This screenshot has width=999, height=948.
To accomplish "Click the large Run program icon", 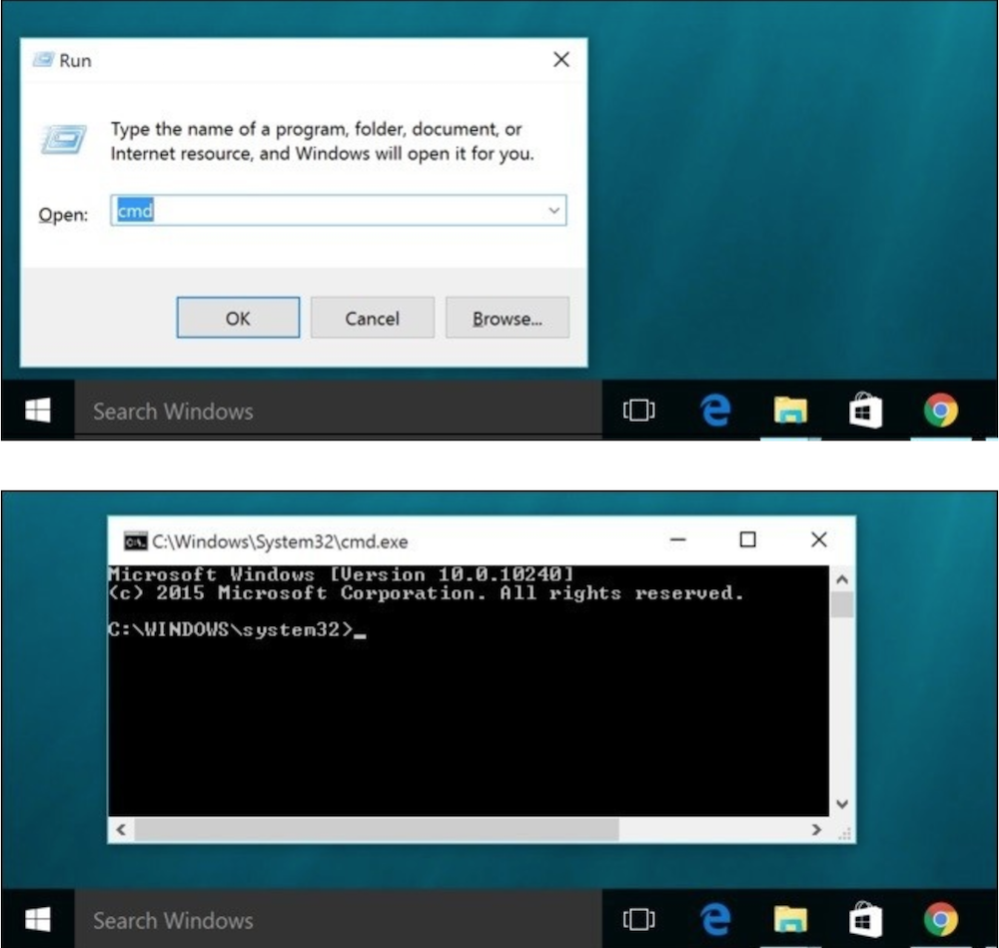I will click(63, 140).
